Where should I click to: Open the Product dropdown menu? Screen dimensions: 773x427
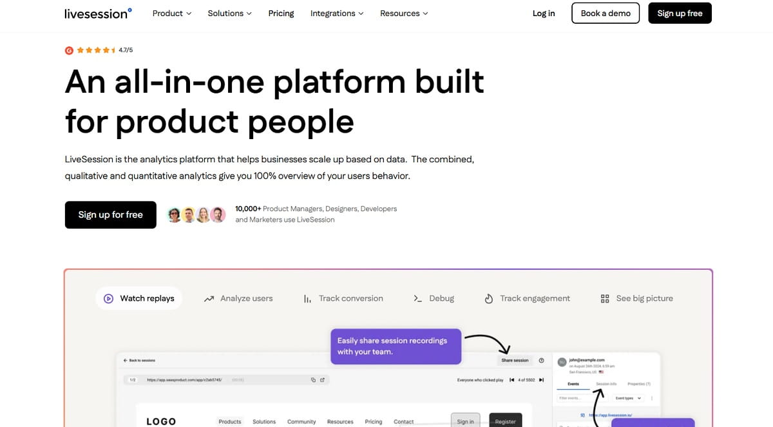172,13
